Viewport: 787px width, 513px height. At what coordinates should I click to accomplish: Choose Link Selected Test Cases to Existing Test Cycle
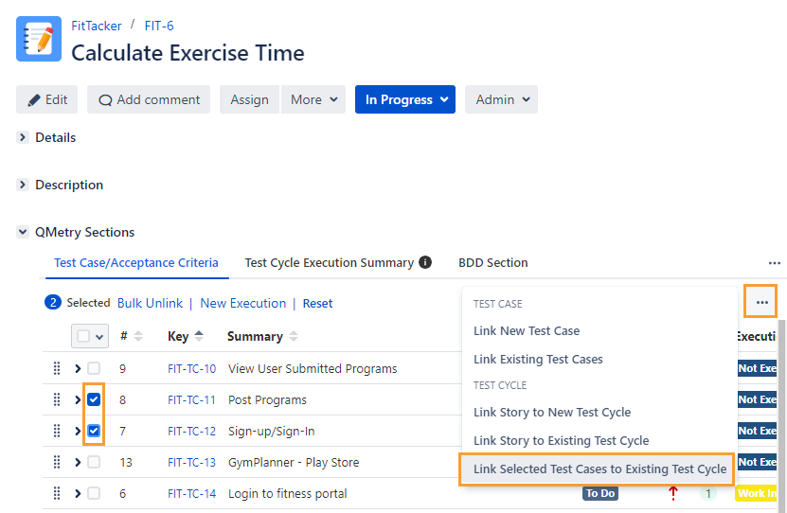coord(599,469)
